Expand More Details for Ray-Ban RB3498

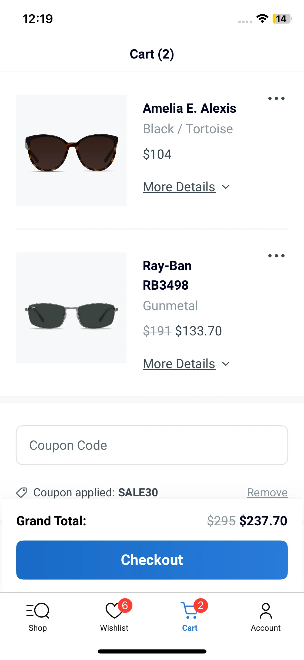[179, 364]
